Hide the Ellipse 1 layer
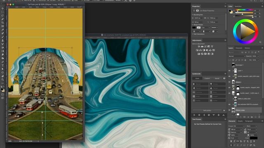This screenshot has height=148, width=264. [229, 82]
